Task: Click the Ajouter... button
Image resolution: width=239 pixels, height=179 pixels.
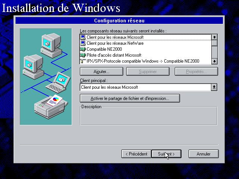Action: tap(102, 72)
